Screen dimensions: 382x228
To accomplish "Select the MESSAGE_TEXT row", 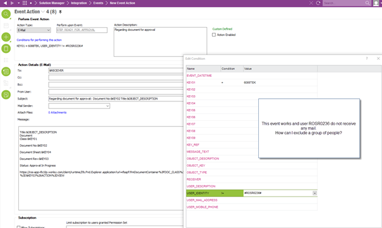I will click(x=222, y=152).
